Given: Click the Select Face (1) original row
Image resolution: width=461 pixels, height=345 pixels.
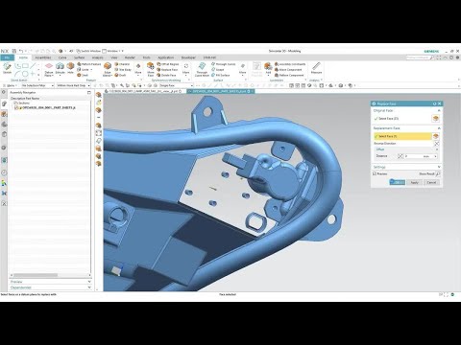Looking at the screenshot, I should click(x=402, y=119).
